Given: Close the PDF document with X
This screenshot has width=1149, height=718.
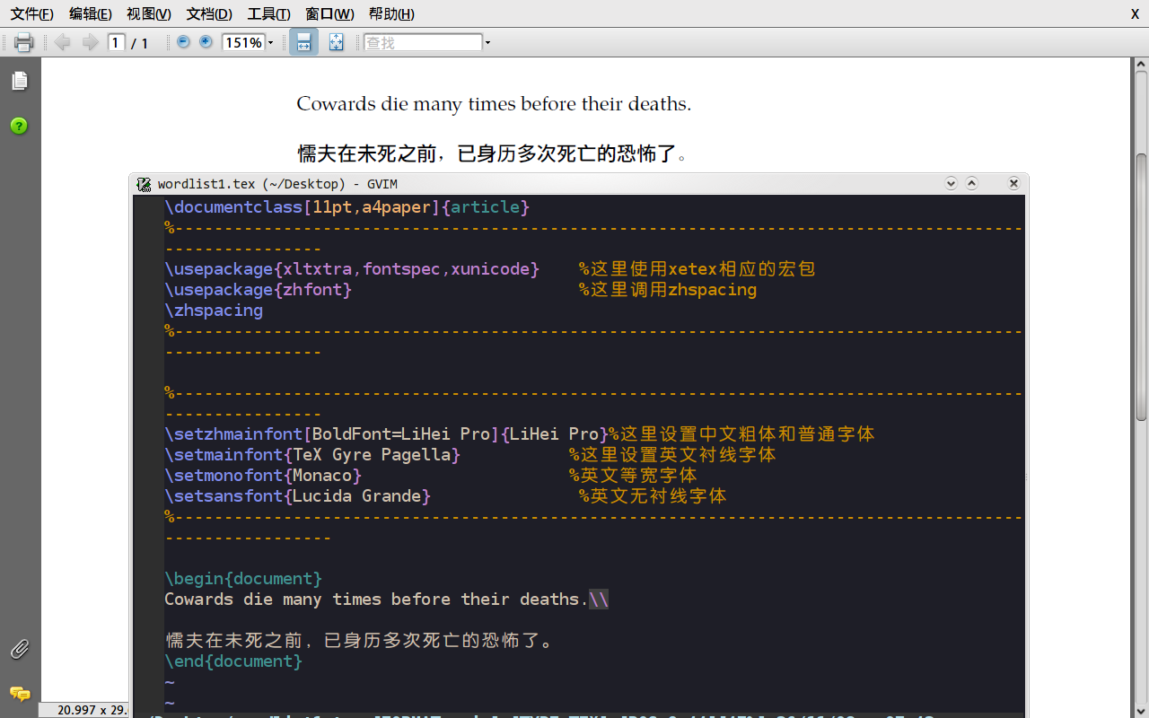Looking at the screenshot, I should 1135,13.
